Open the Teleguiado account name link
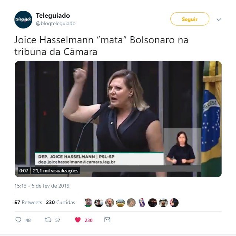The width and height of the screenshot is (236, 236). pos(53,16)
